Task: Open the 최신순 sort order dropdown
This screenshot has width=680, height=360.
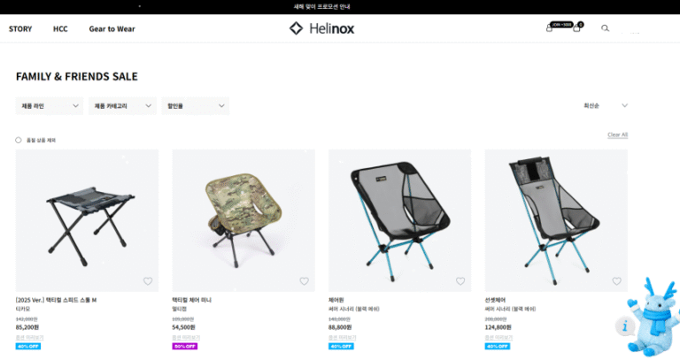Action: point(606,106)
